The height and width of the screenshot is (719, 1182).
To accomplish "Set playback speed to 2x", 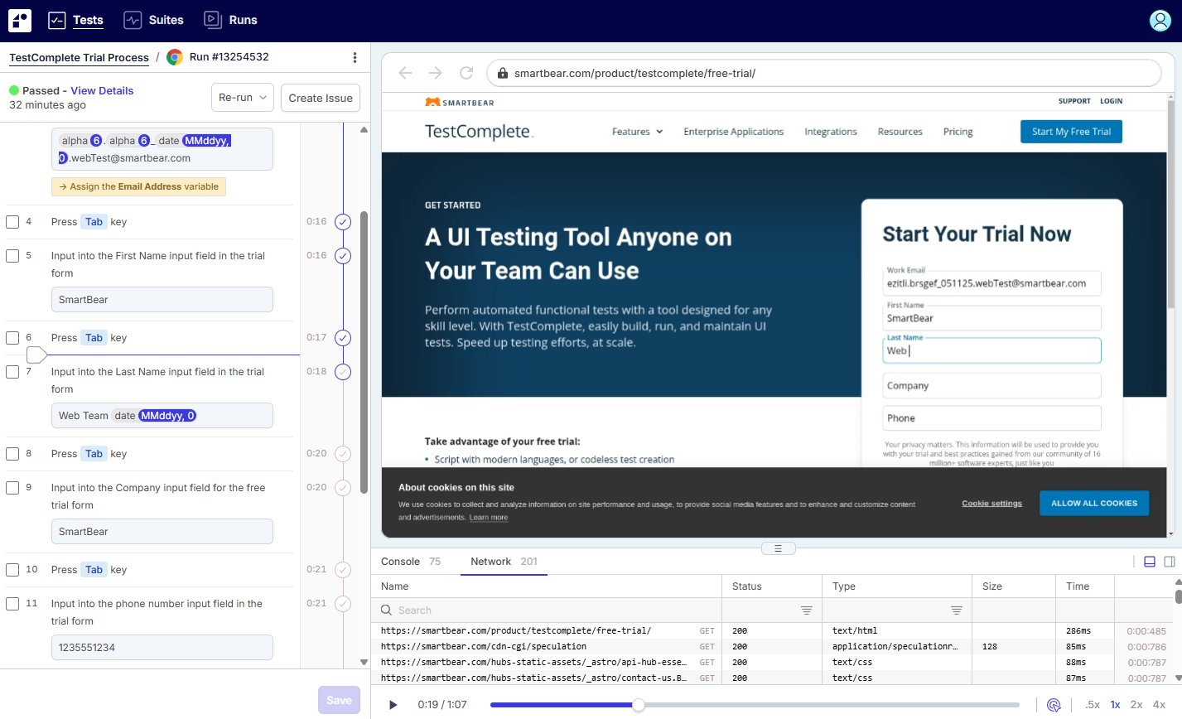I will [x=1136, y=705].
